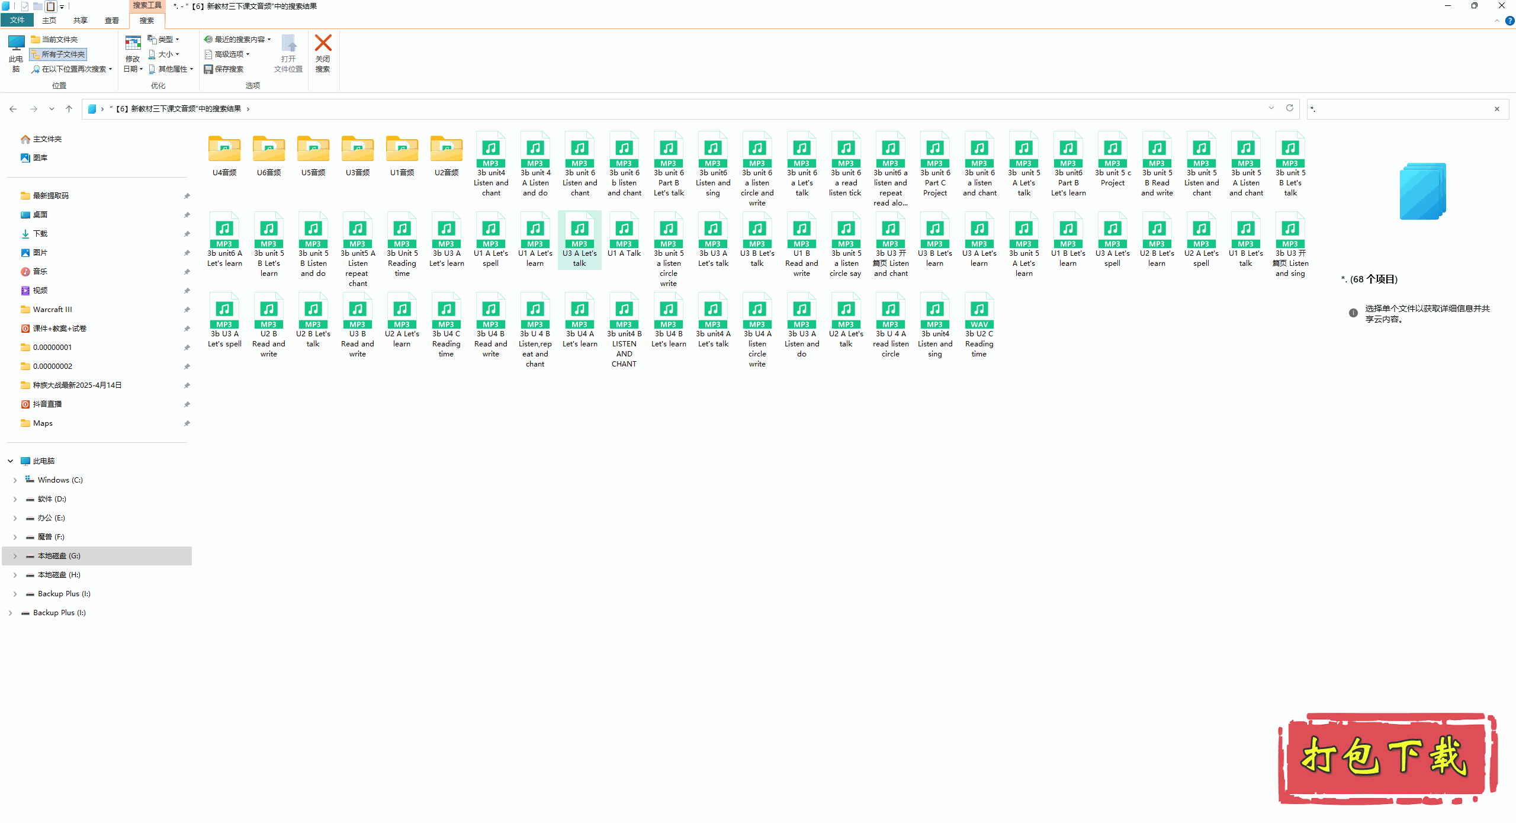
Task: Collapse the This PC tree node
Action: (x=10, y=461)
